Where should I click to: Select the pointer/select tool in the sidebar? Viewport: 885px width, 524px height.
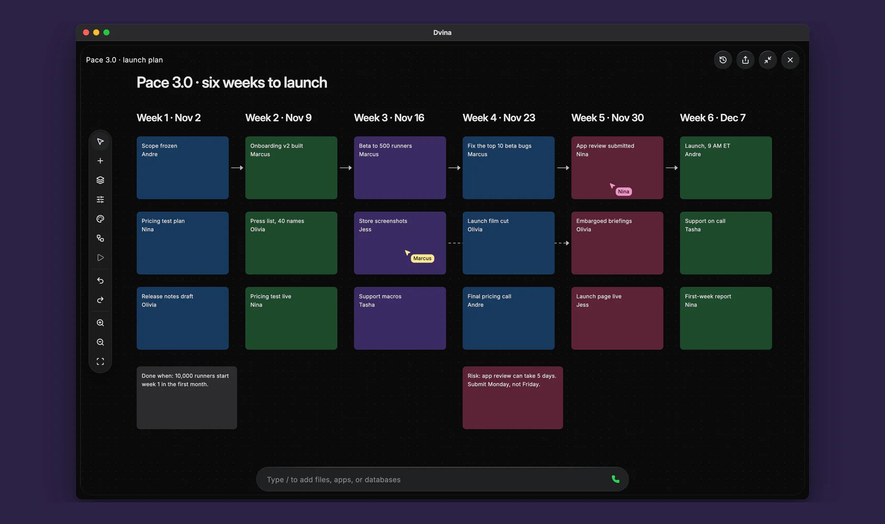100,142
